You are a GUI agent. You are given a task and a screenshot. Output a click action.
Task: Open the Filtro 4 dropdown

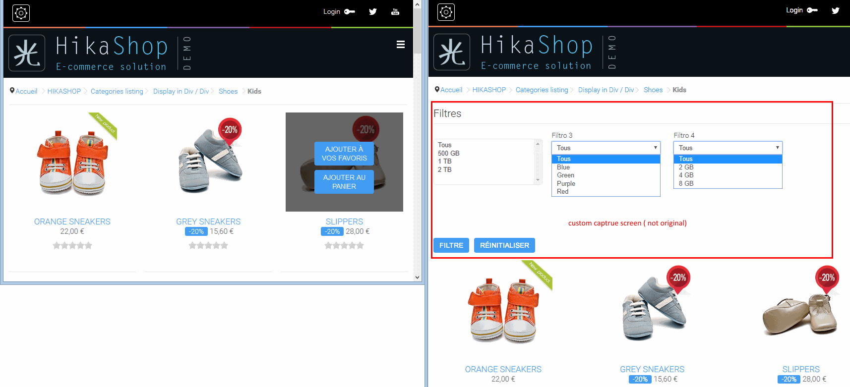tap(728, 148)
